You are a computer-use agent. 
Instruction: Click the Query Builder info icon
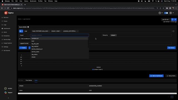coord(28,27)
